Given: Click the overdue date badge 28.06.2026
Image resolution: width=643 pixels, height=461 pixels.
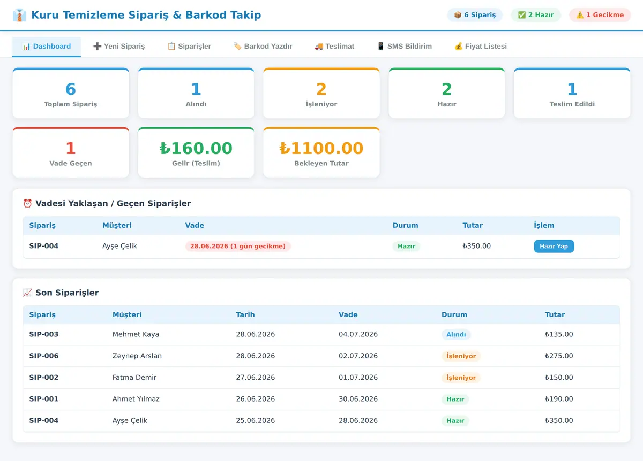Looking at the screenshot, I should pyautogui.click(x=238, y=246).
